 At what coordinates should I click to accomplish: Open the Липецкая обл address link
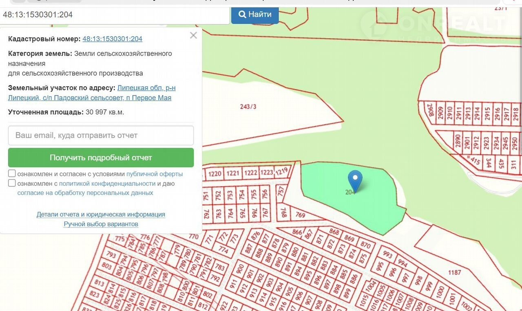146,88
